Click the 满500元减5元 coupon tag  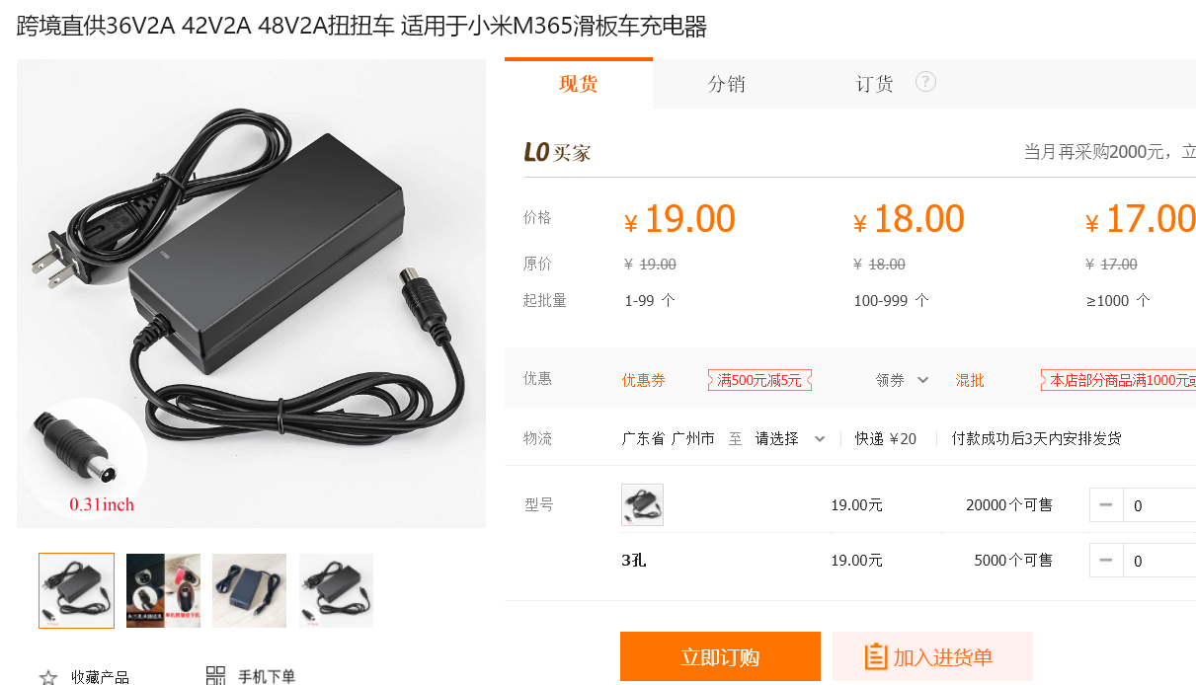(x=759, y=380)
